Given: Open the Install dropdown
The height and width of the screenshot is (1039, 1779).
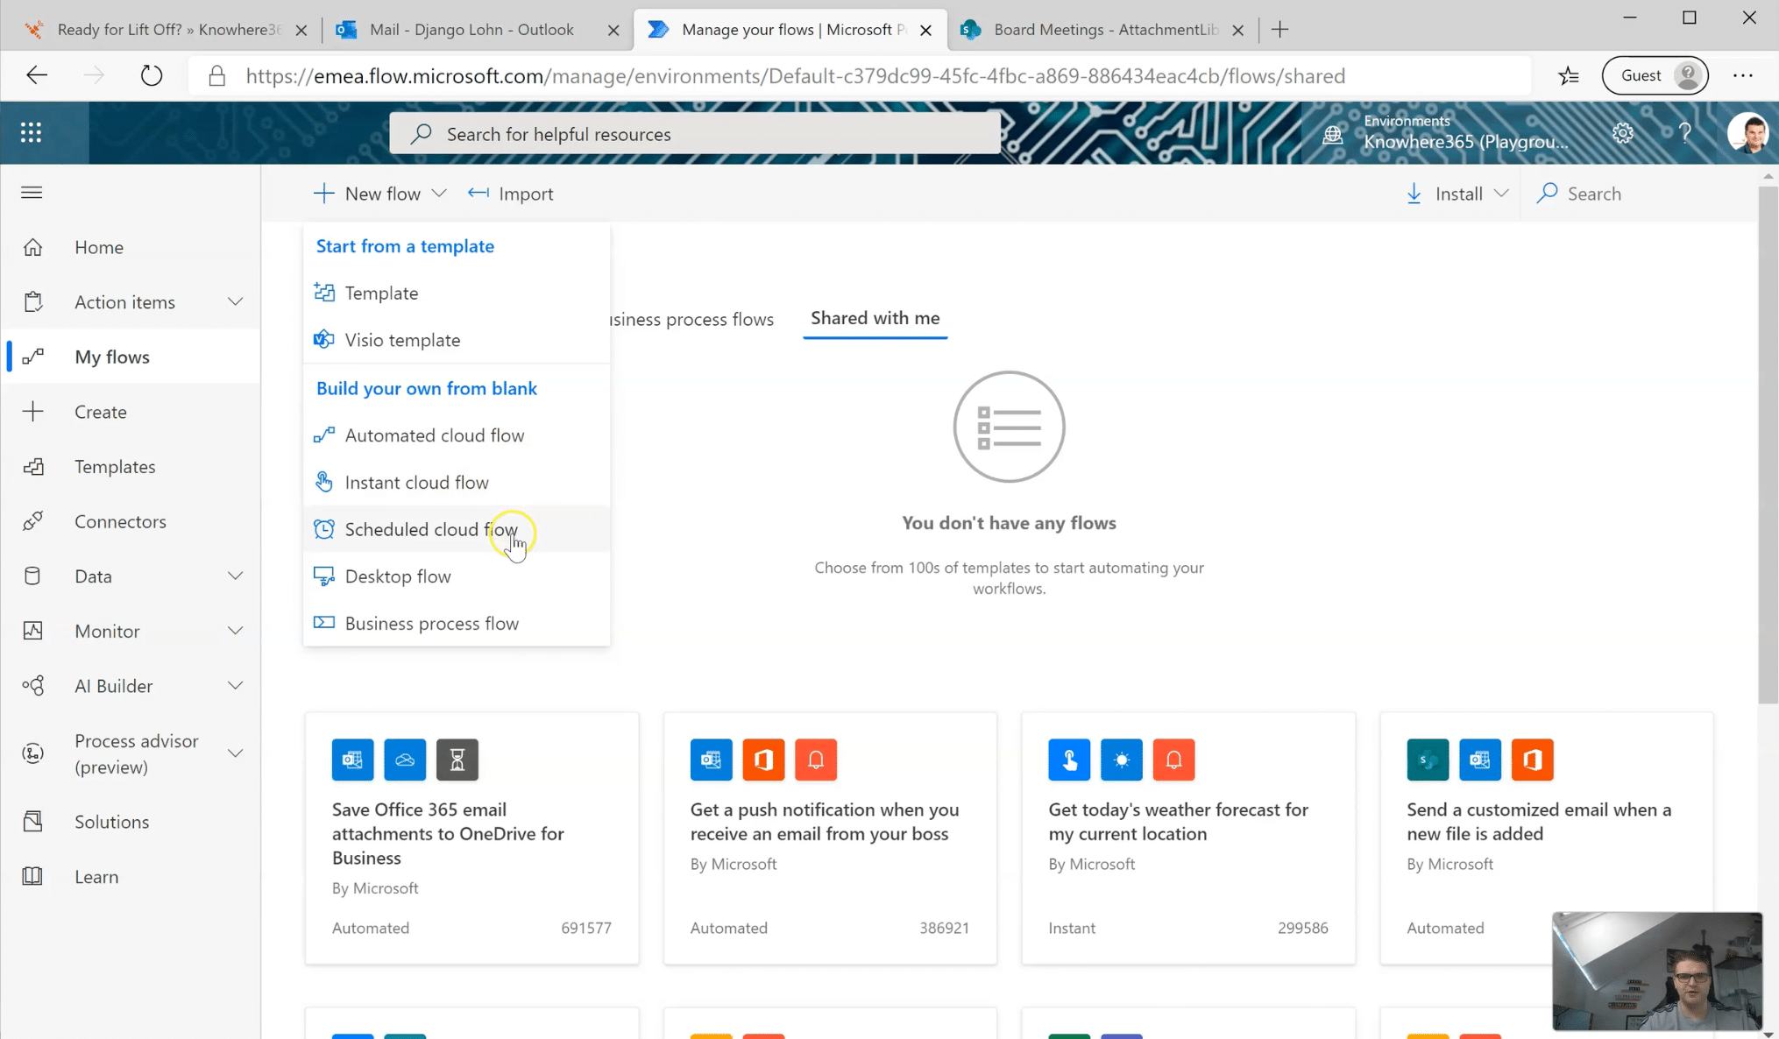Looking at the screenshot, I should 1457,194.
